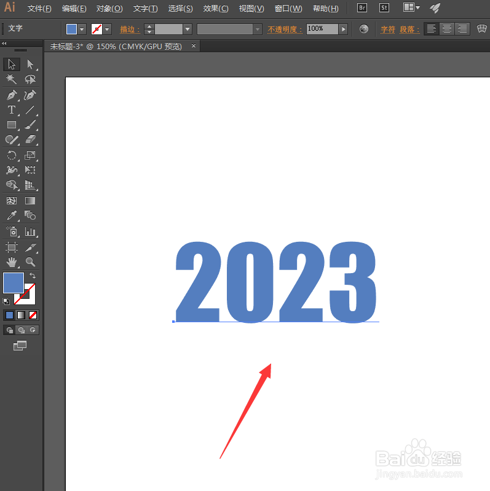Select the Pen tool
490x491 pixels.
pos(12,95)
